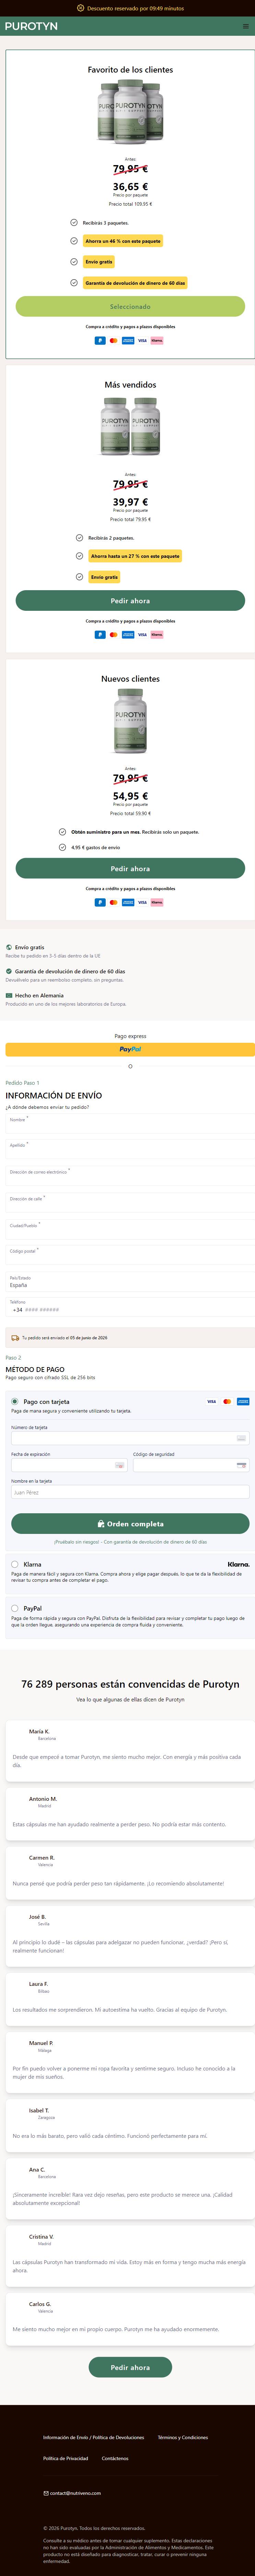Click the Dirección de correo electrónico field

129,1176
